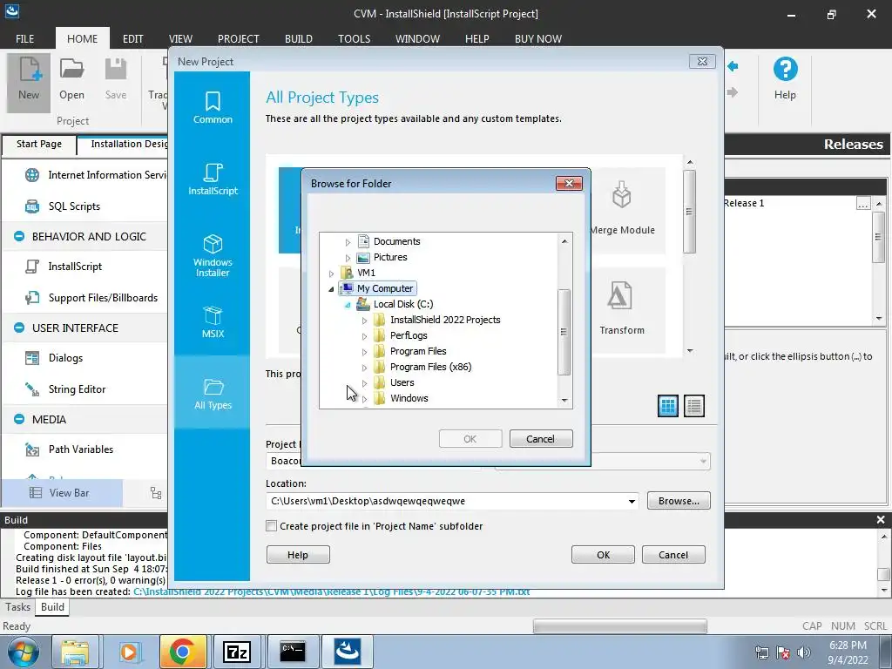Open the BUILD ribbon tab
The height and width of the screenshot is (669, 892).
click(x=299, y=38)
